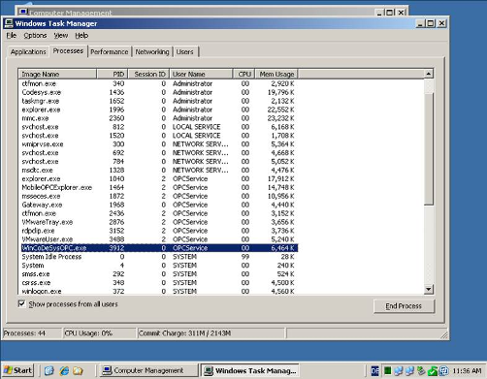Launch Internet Explorer from quick launch
The width and height of the screenshot is (487, 379).
[64, 370]
